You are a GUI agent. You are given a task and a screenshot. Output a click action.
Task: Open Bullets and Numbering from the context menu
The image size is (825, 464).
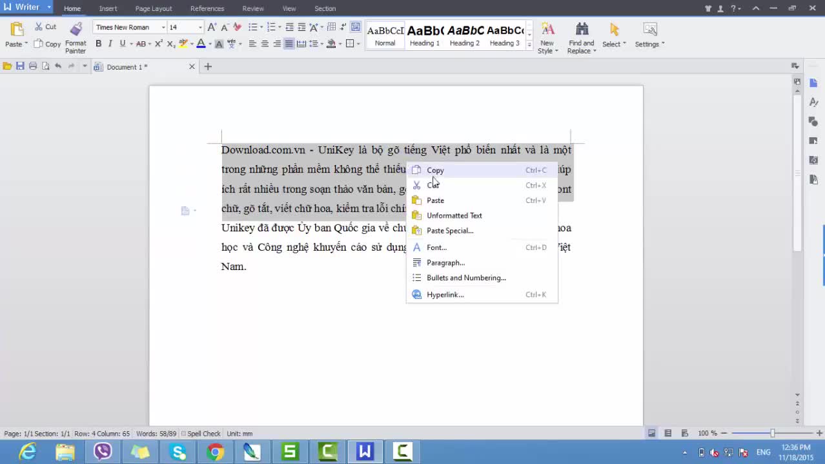coord(482,278)
